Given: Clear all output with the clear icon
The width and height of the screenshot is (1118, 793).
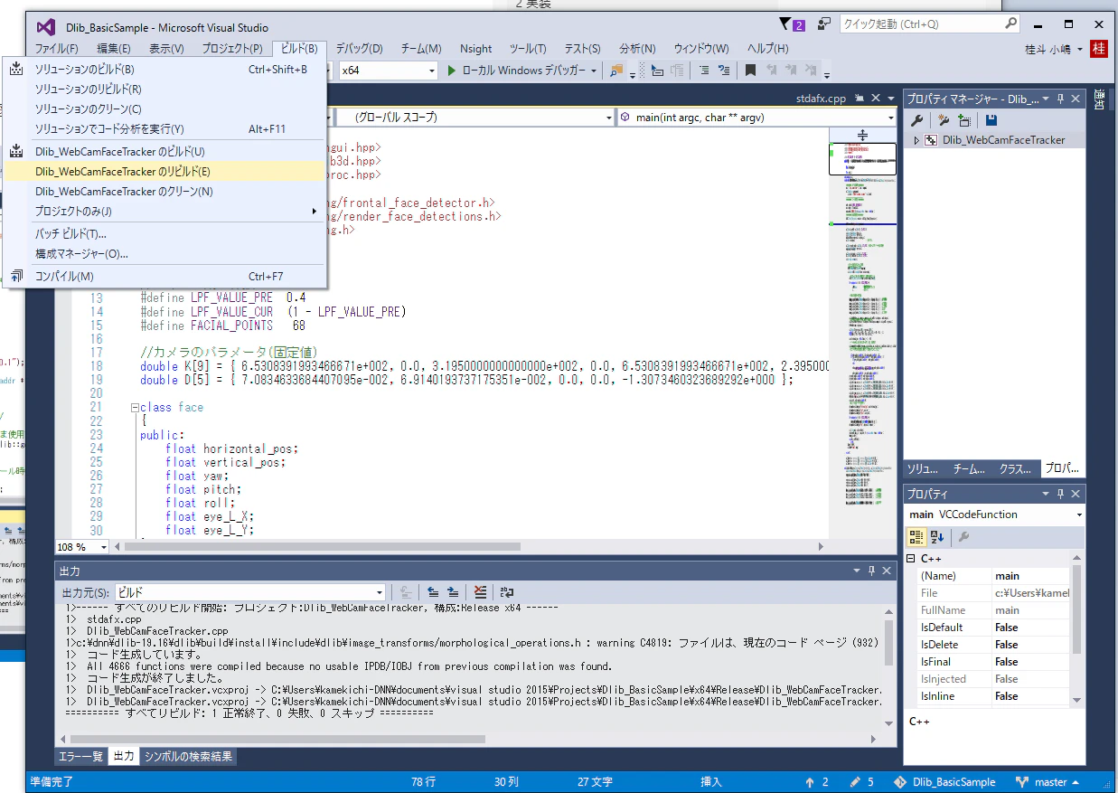Looking at the screenshot, I should pos(480,592).
